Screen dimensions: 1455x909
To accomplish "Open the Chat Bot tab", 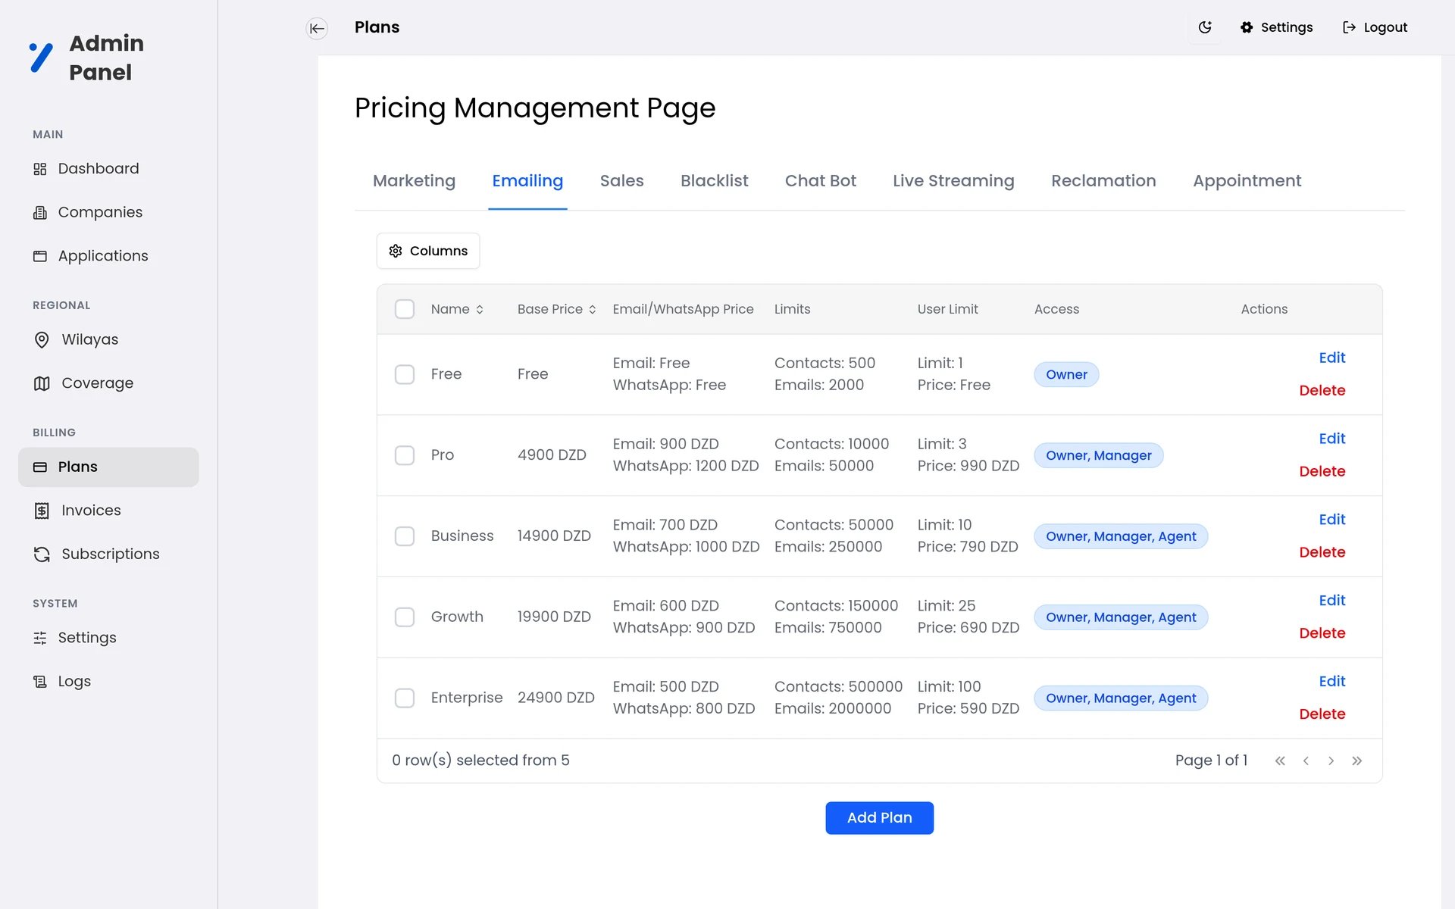I will [x=820, y=181].
